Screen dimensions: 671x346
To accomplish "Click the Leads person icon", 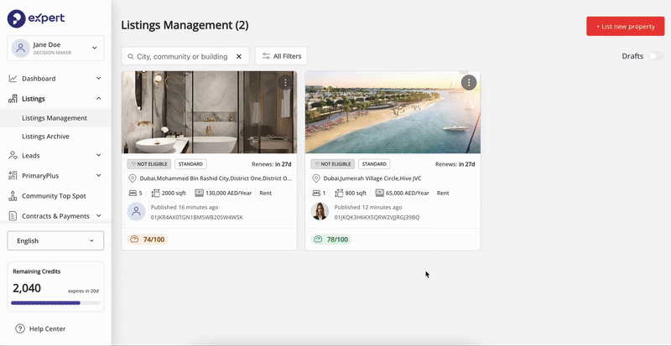I will tap(13, 156).
